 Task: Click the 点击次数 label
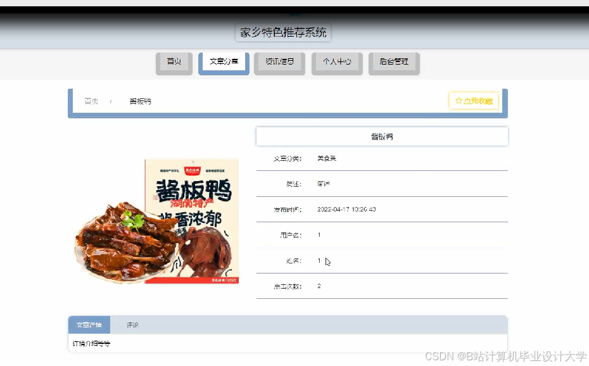click(288, 286)
